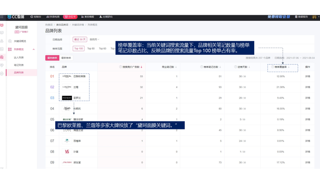Screen dimensions: 320x180
Task: Select the highlighted 小红书 tab in top bar
Action: pos(70,17)
